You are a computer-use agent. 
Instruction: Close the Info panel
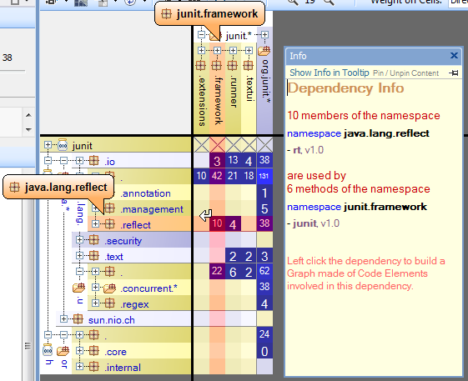454,56
